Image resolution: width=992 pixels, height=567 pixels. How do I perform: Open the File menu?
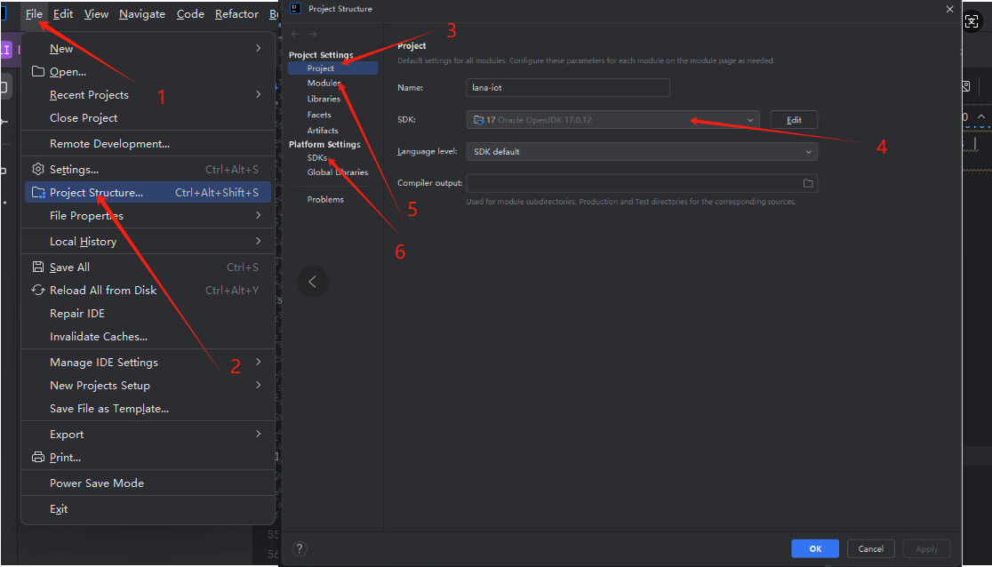click(x=34, y=14)
